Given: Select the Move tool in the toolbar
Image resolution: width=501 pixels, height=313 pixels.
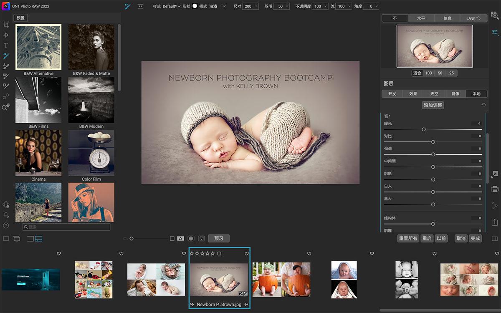Looking at the screenshot, I should coord(5,35).
